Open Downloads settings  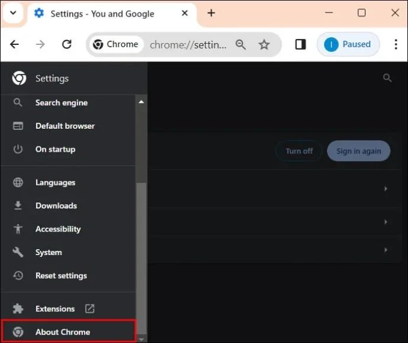(67, 205)
